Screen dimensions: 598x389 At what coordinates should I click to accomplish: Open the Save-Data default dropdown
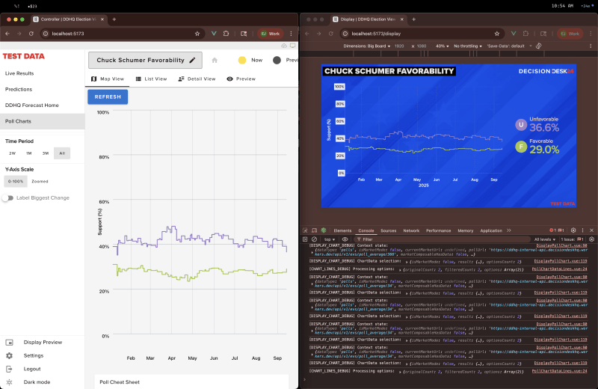[x=509, y=46]
